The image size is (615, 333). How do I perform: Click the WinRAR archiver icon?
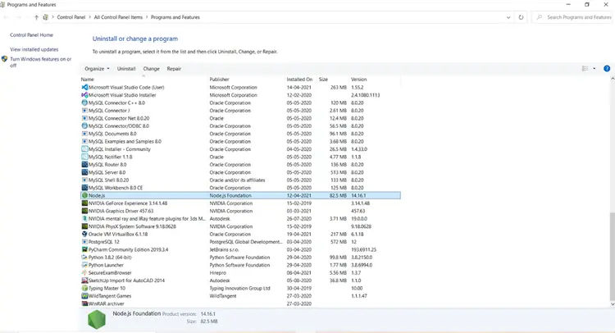point(84,303)
